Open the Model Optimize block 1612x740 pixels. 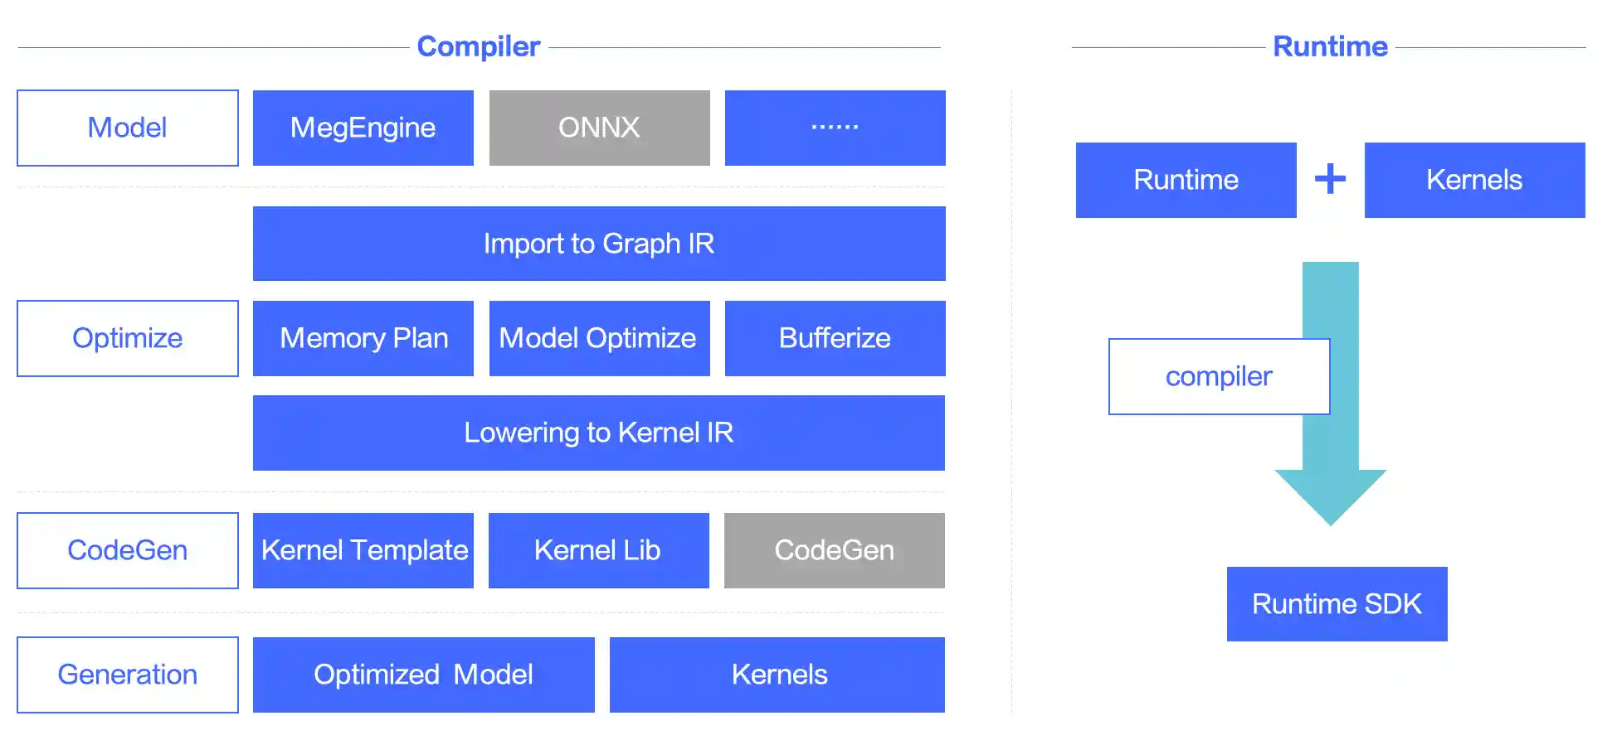[x=599, y=338]
